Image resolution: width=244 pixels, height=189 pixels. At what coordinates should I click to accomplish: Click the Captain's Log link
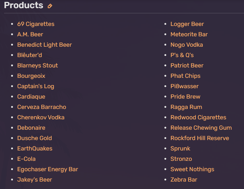36,86
